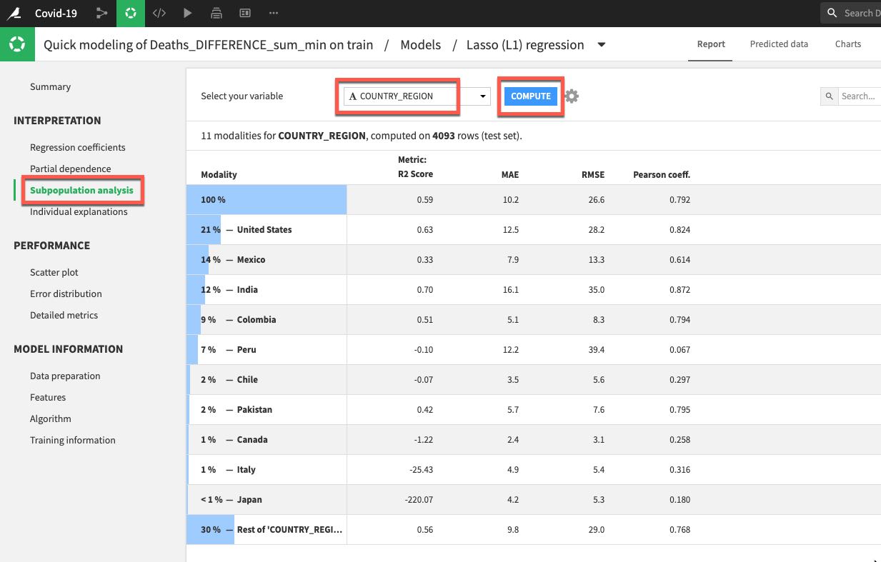This screenshot has width=881, height=562.
Task: Go to Models in the breadcrumb
Action: coord(420,45)
